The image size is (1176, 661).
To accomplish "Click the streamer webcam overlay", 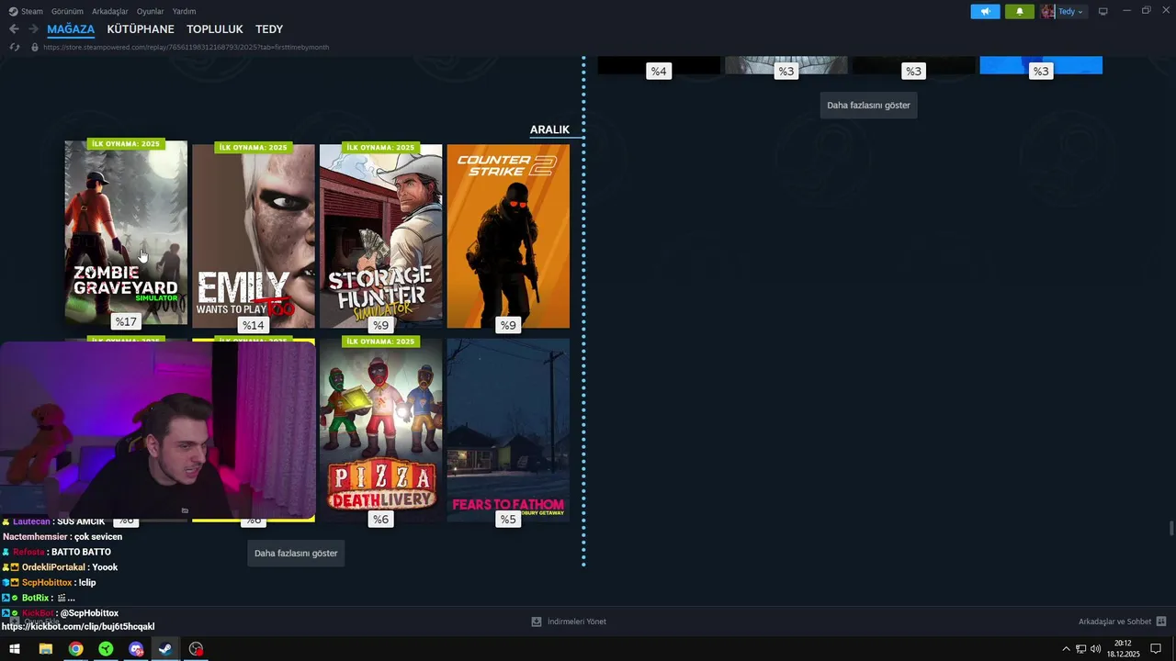I will [158, 431].
